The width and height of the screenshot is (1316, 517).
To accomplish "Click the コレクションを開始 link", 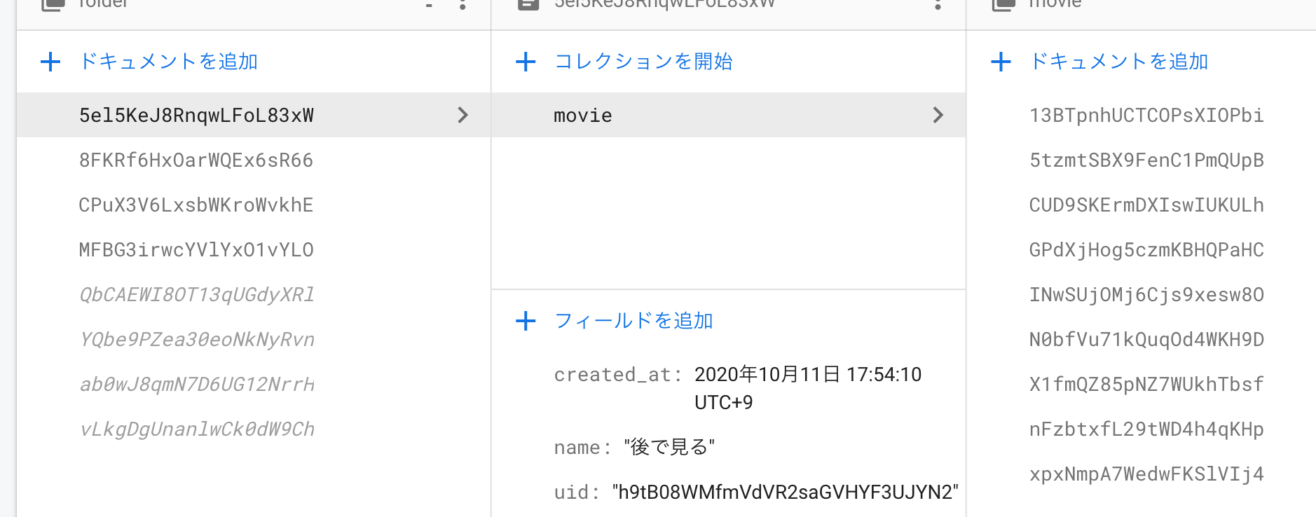I will (643, 62).
